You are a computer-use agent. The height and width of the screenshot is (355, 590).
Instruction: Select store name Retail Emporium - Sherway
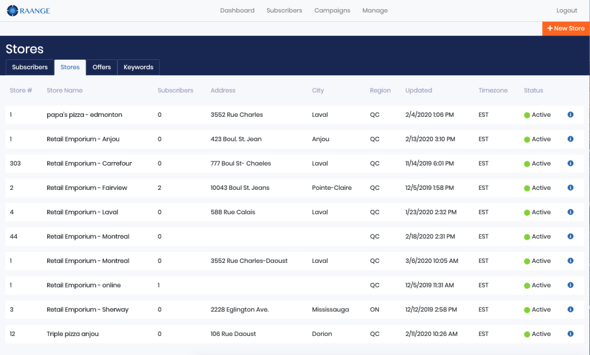[x=88, y=310]
